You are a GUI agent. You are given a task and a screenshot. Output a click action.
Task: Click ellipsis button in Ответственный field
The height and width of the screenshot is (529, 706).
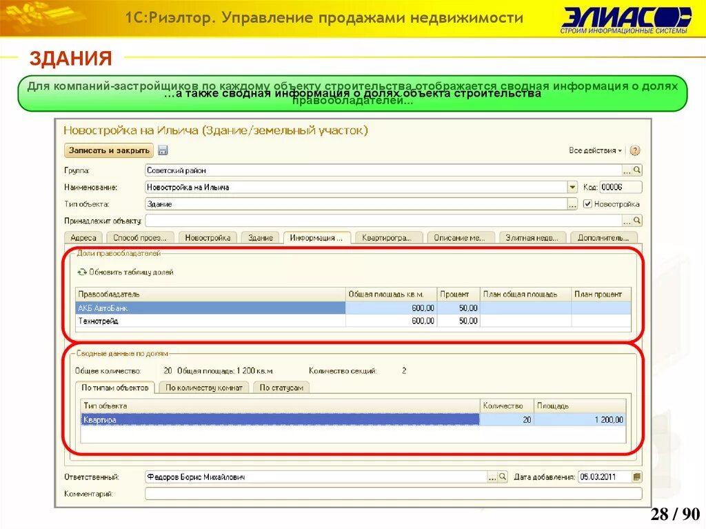pos(492,477)
